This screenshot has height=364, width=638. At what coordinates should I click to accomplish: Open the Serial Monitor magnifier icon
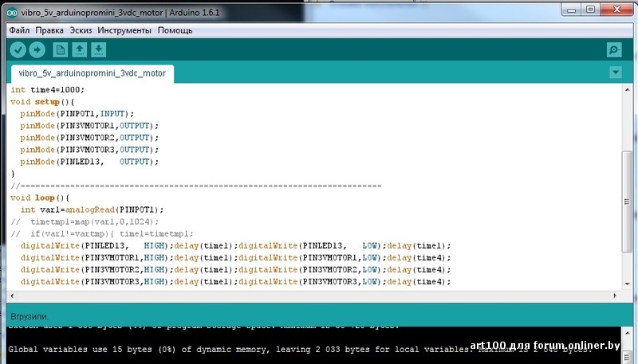click(613, 50)
